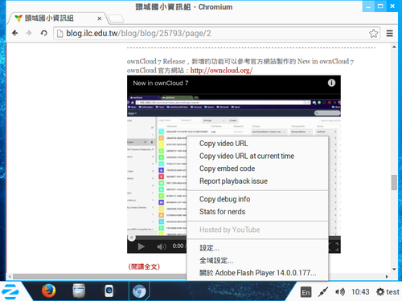Open the system volume tray icon
Image resolution: width=402 pixels, height=301 pixels.
click(x=340, y=292)
